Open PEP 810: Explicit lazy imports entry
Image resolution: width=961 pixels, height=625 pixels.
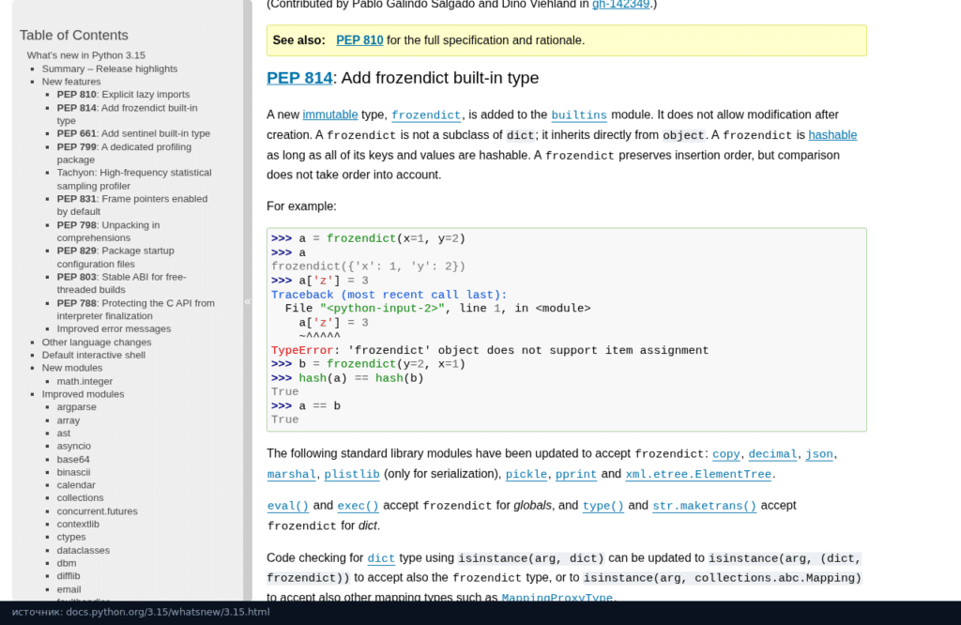point(123,95)
